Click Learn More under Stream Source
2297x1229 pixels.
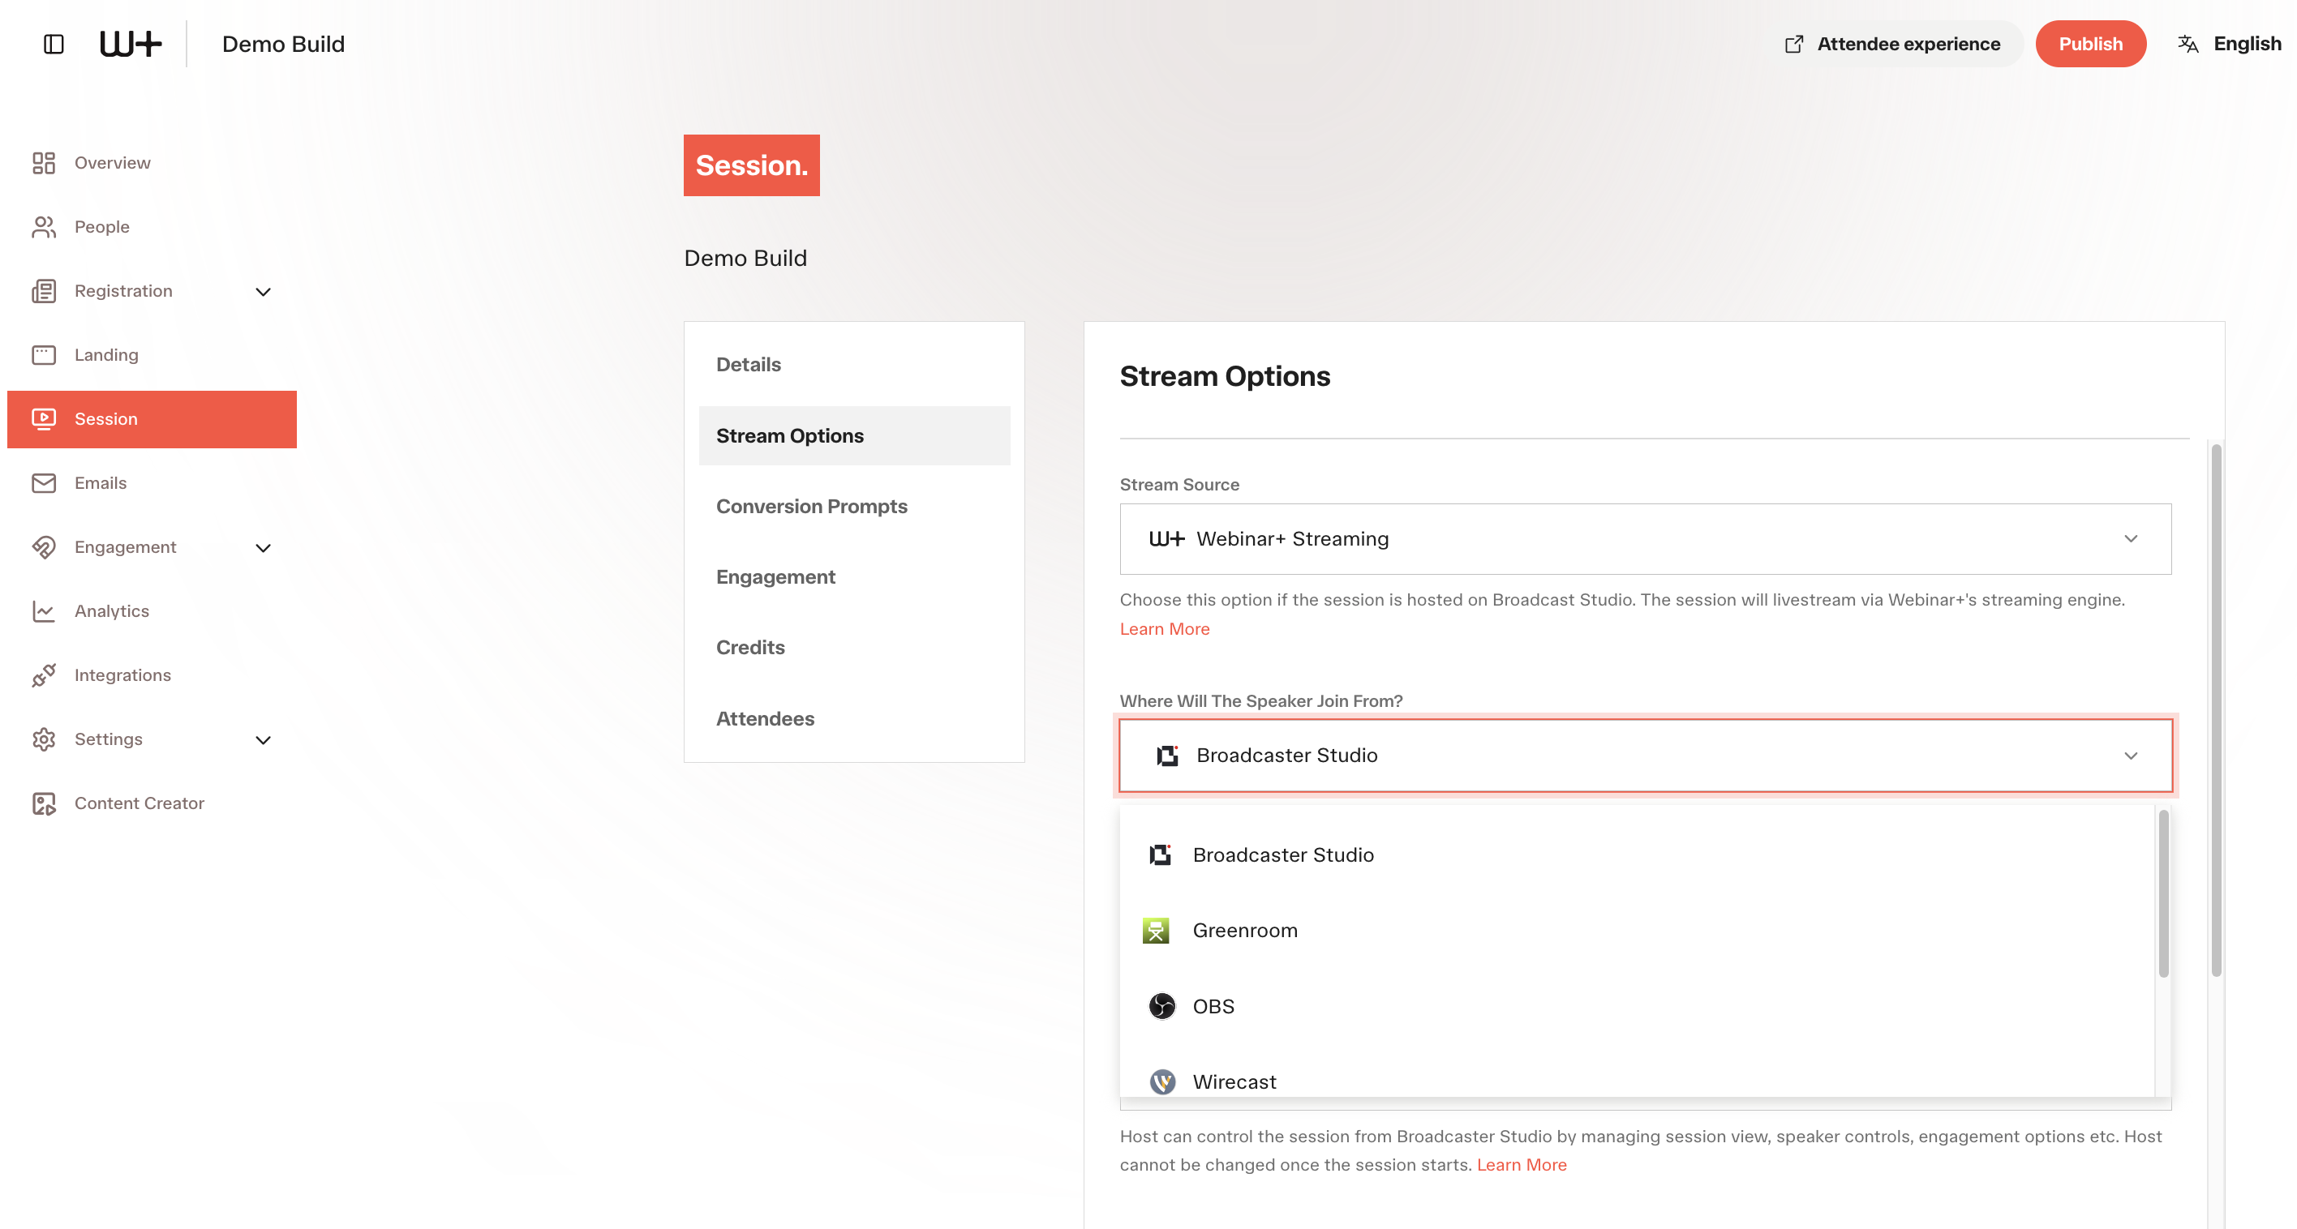tap(1165, 629)
